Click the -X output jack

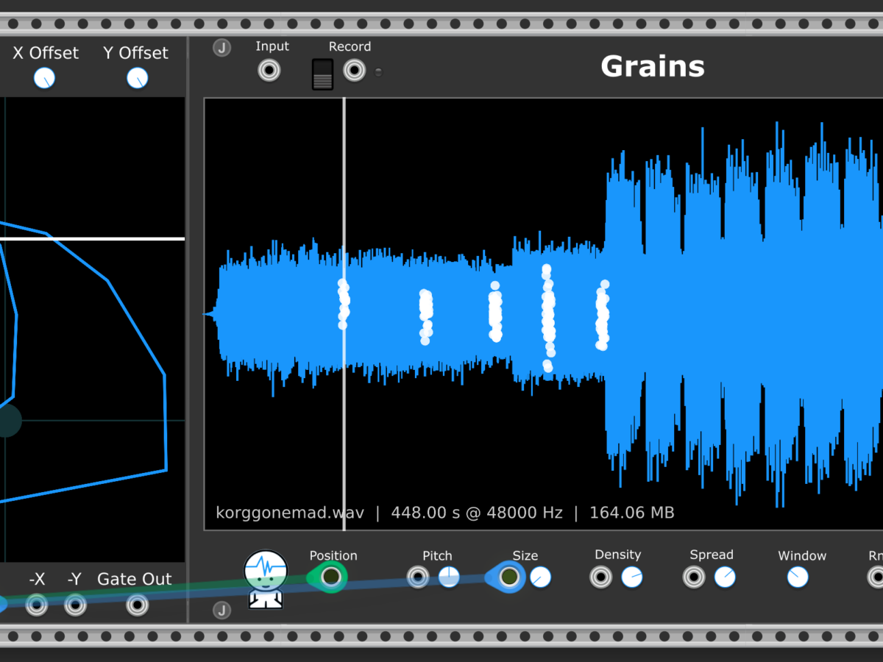tap(37, 605)
